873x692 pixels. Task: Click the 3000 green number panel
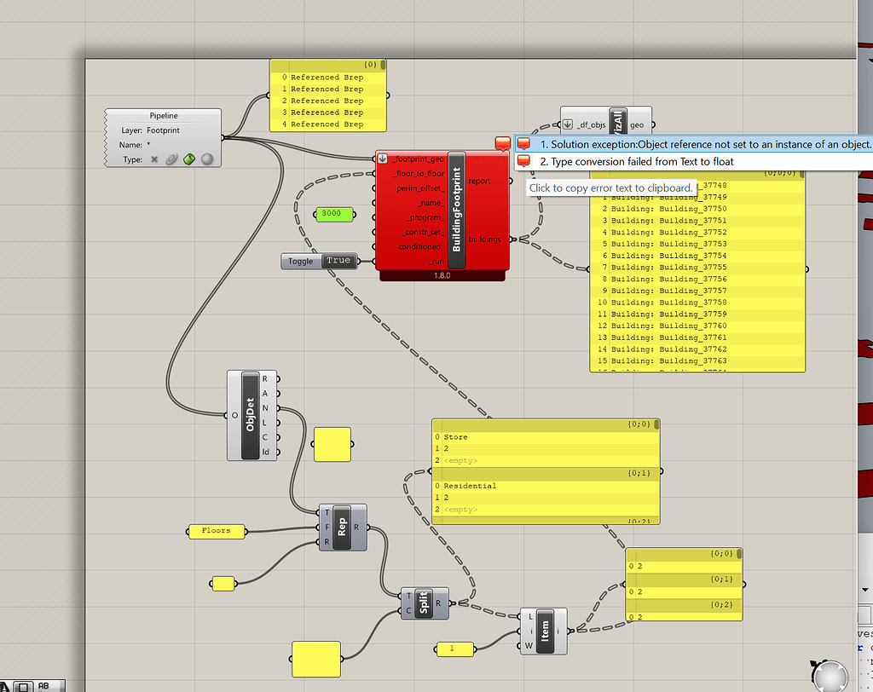[x=334, y=215]
